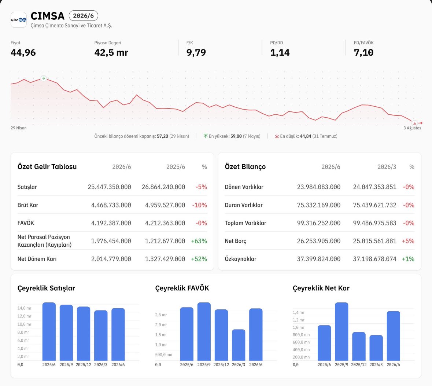Select Toplam Varlıklar value 99.316.252.000
This screenshot has width=432, height=386.
coord(319,223)
